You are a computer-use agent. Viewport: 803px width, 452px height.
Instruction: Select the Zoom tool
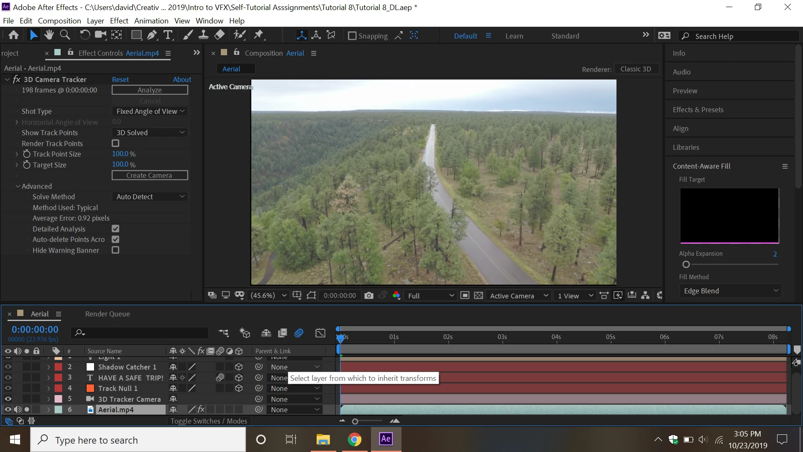(x=65, y=35)
